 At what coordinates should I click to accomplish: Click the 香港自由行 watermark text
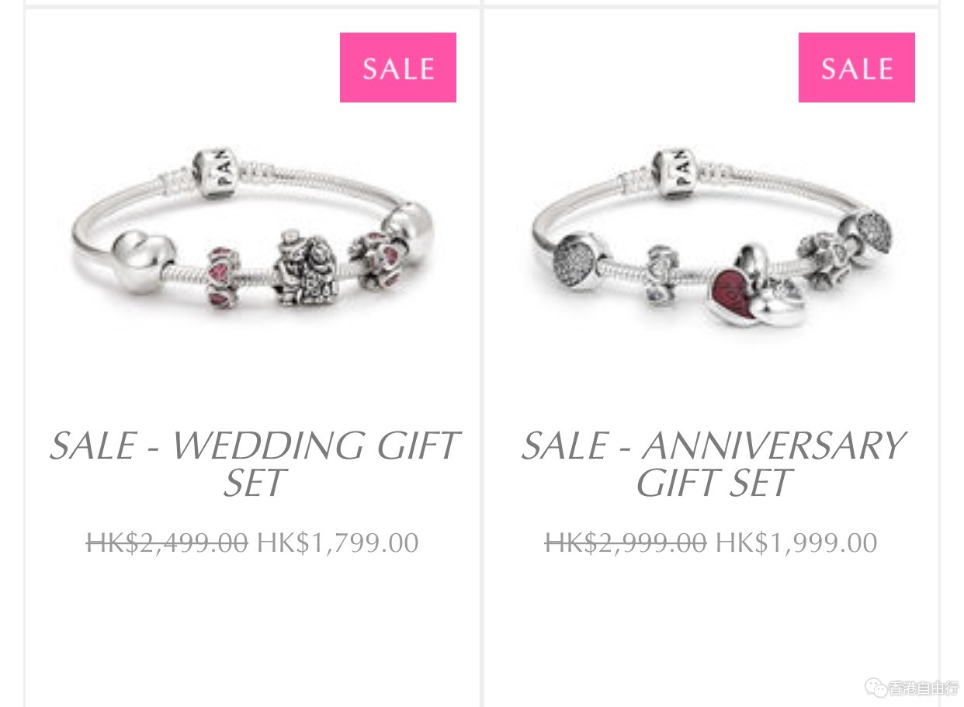tap(924, 688)
